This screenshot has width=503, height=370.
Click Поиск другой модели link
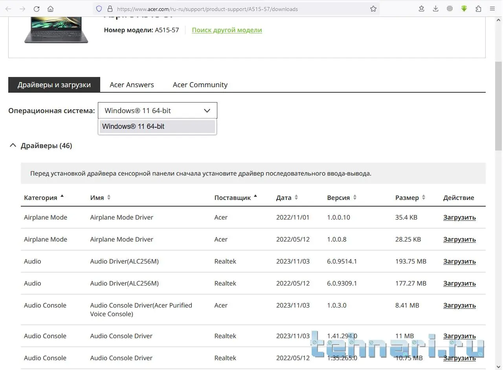227,30
